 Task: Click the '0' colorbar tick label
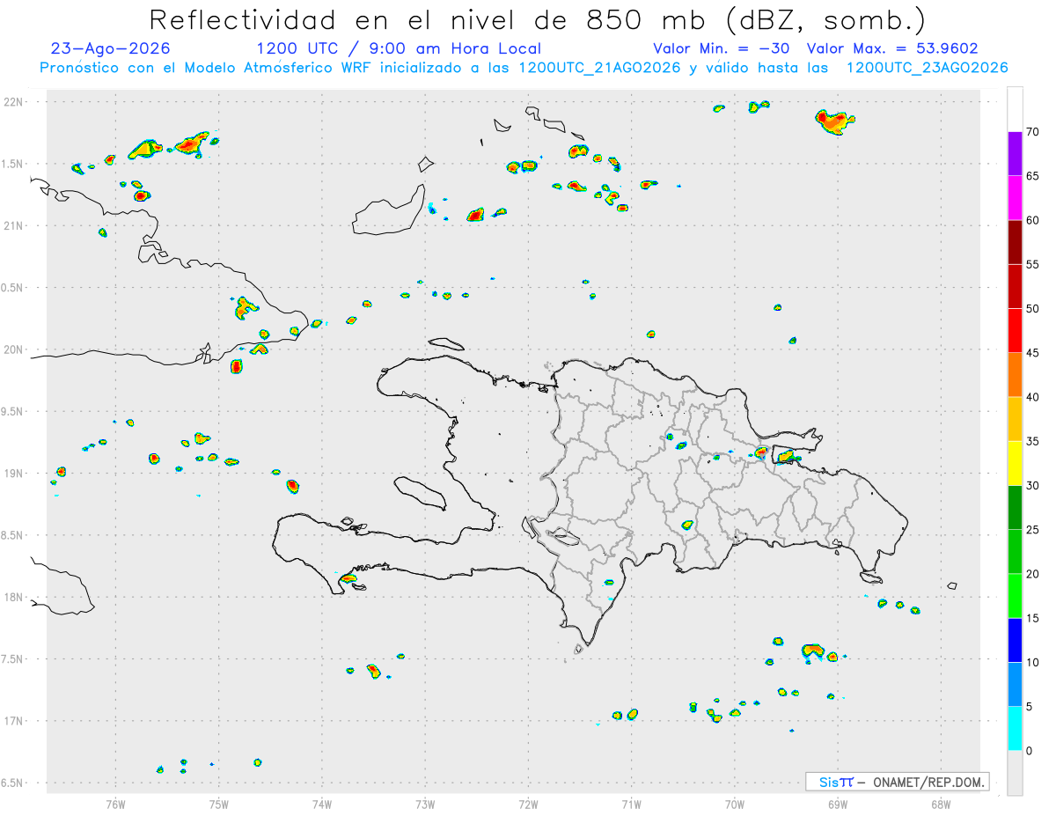pyautogui.click(x=1029, y=751)
